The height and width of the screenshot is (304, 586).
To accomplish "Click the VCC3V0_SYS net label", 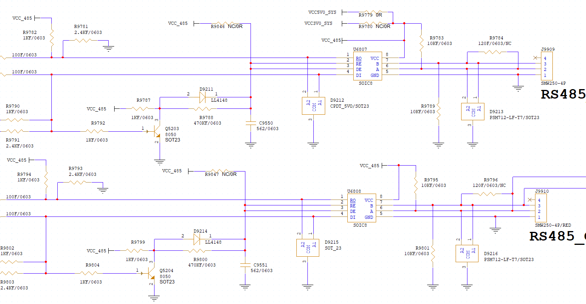I will pyautogui.click(x=318, y=23).
